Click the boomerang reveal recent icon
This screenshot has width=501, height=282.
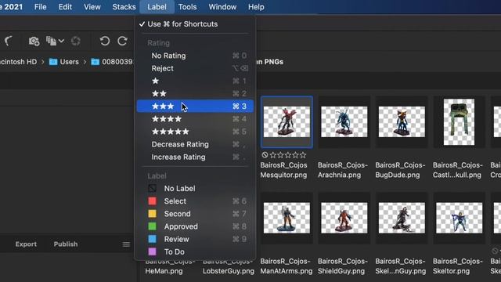coord(9,41)
